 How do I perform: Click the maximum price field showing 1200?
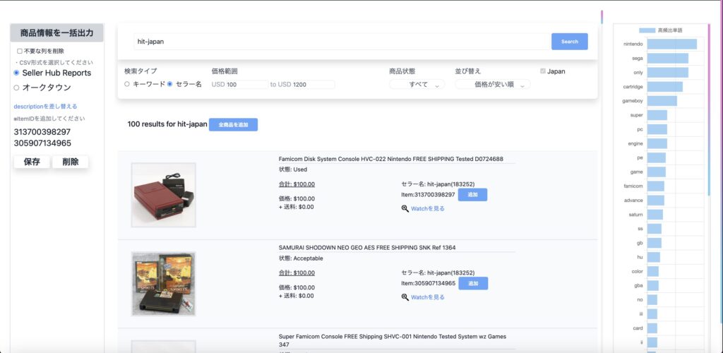pyautogui.click(x=313, y=84)
